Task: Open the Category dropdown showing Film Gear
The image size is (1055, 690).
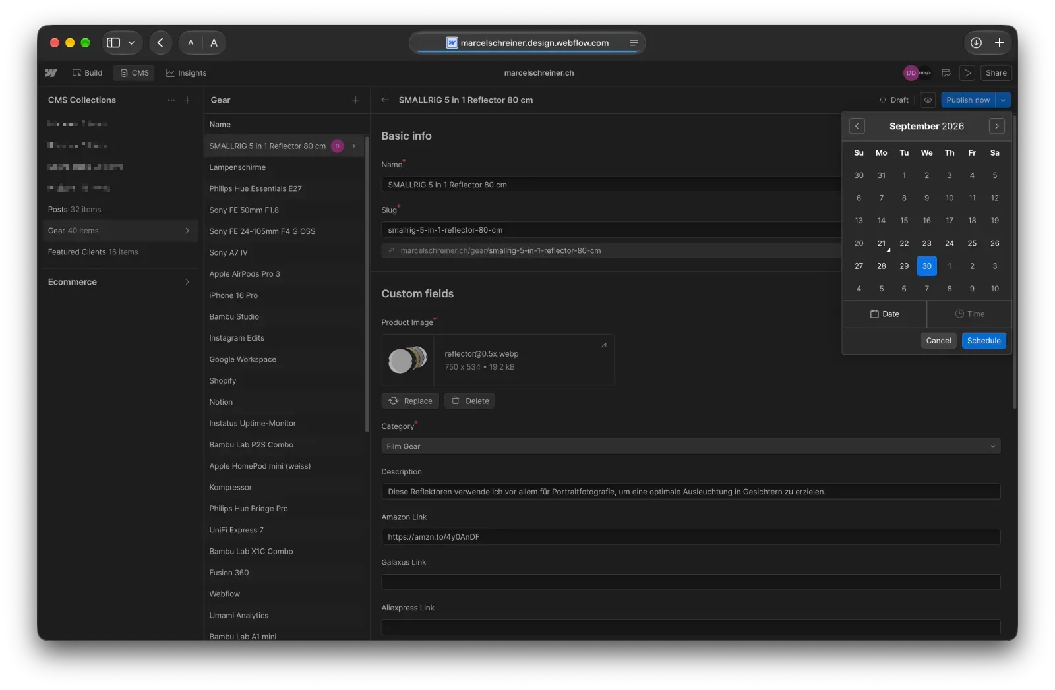Action: (x=690, y=446)
